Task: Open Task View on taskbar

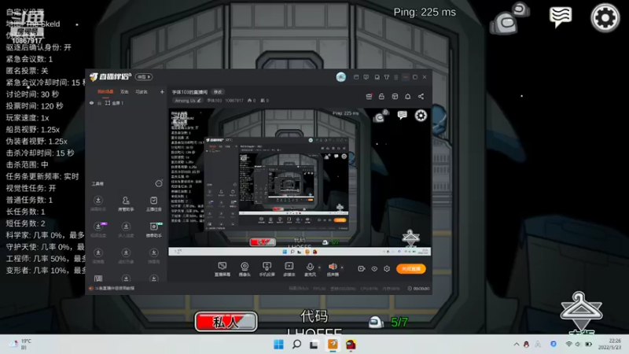Action: pyautogui.click(x=314, y=345)
